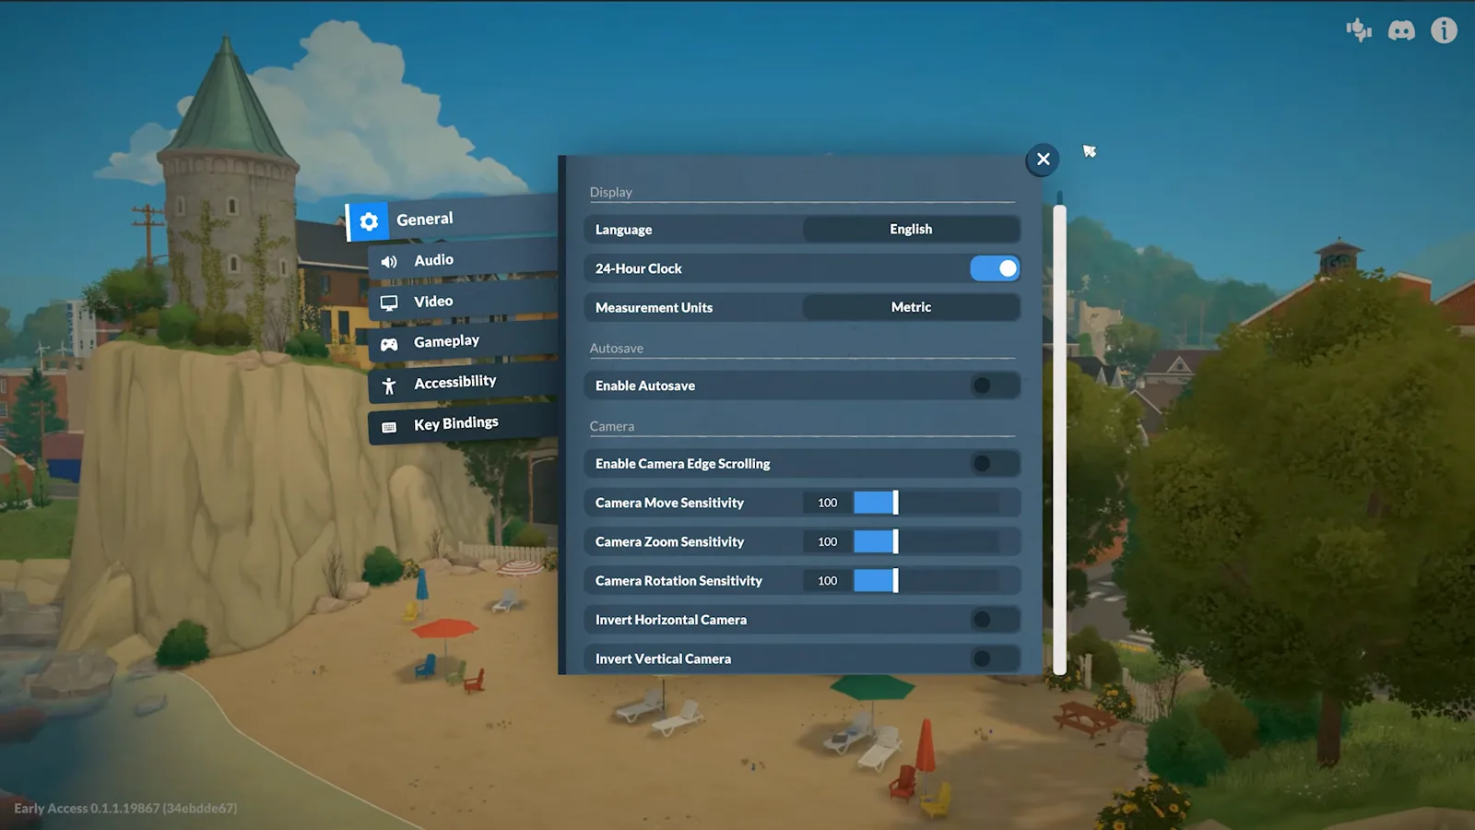1475x830 pixels.
Task: Click the Invert Vertical Camera label
Action: click(x=663, y=658)
